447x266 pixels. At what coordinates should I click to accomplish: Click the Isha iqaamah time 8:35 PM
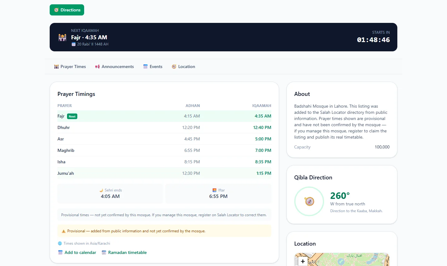tap(263, 162)
